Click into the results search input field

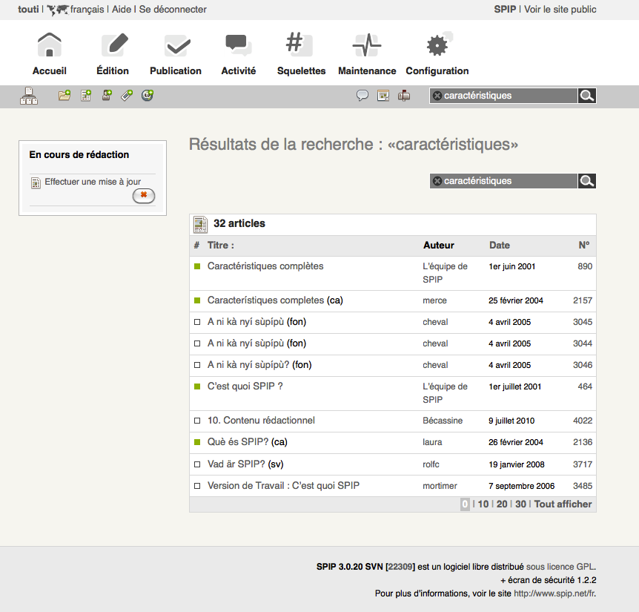508,181
